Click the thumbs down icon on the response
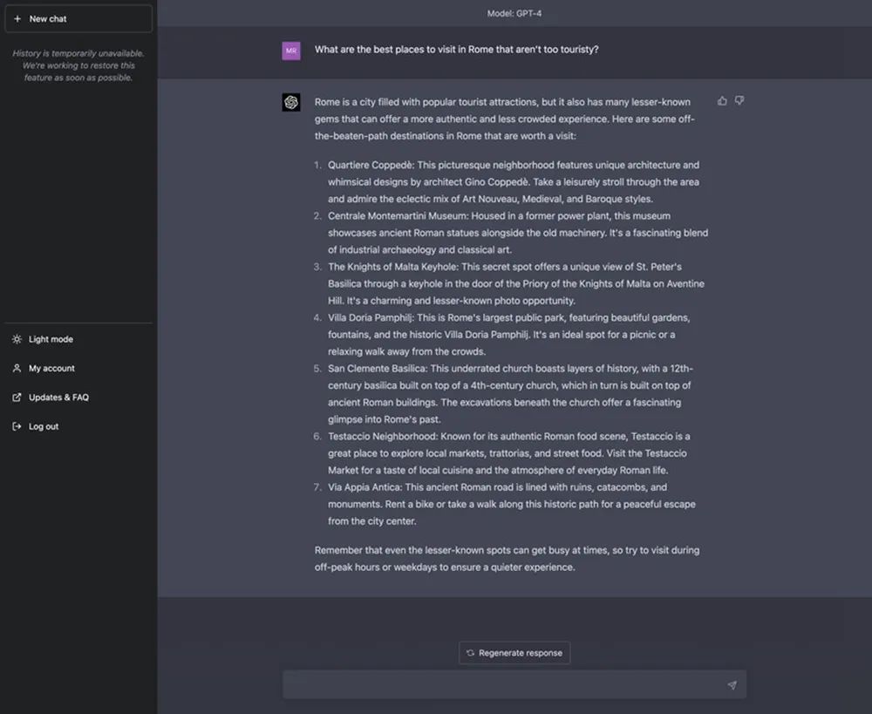Screen dimensions: 872x714 (739, 101)
